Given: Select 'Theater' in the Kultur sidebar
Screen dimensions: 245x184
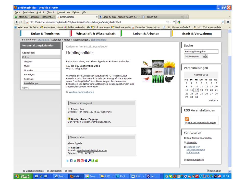Looking at the screenshot, I should click(28, 62).
